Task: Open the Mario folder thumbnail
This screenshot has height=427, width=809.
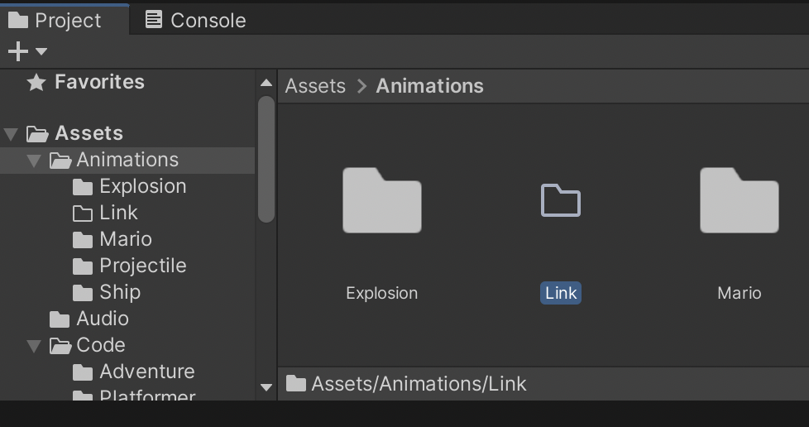Action: [x=739, y=200]
